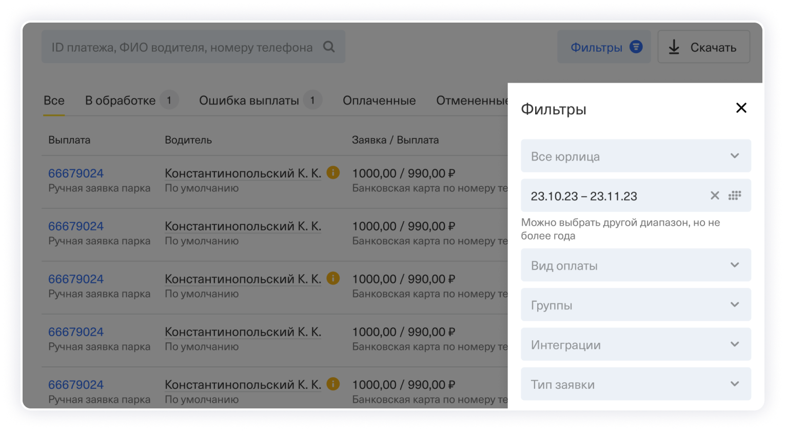Image resolution: width=785 pixels, height=431 pixels.
Task: Open the Оплаченные tab
Action: [379, 101]
